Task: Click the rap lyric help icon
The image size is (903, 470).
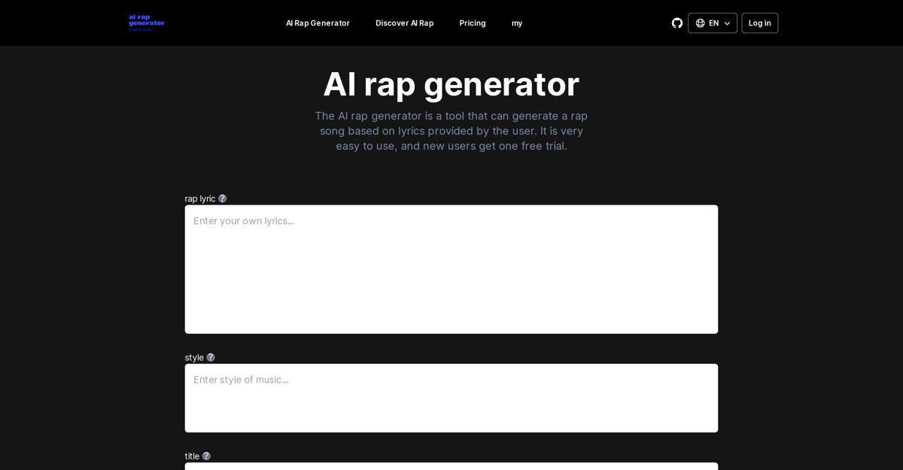Action: coord(223,199)
